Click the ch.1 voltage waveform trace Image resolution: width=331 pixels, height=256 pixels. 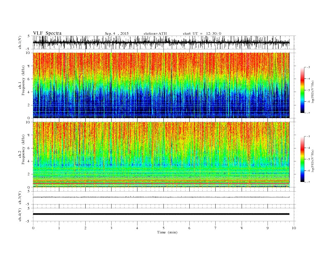coord(161,42)
